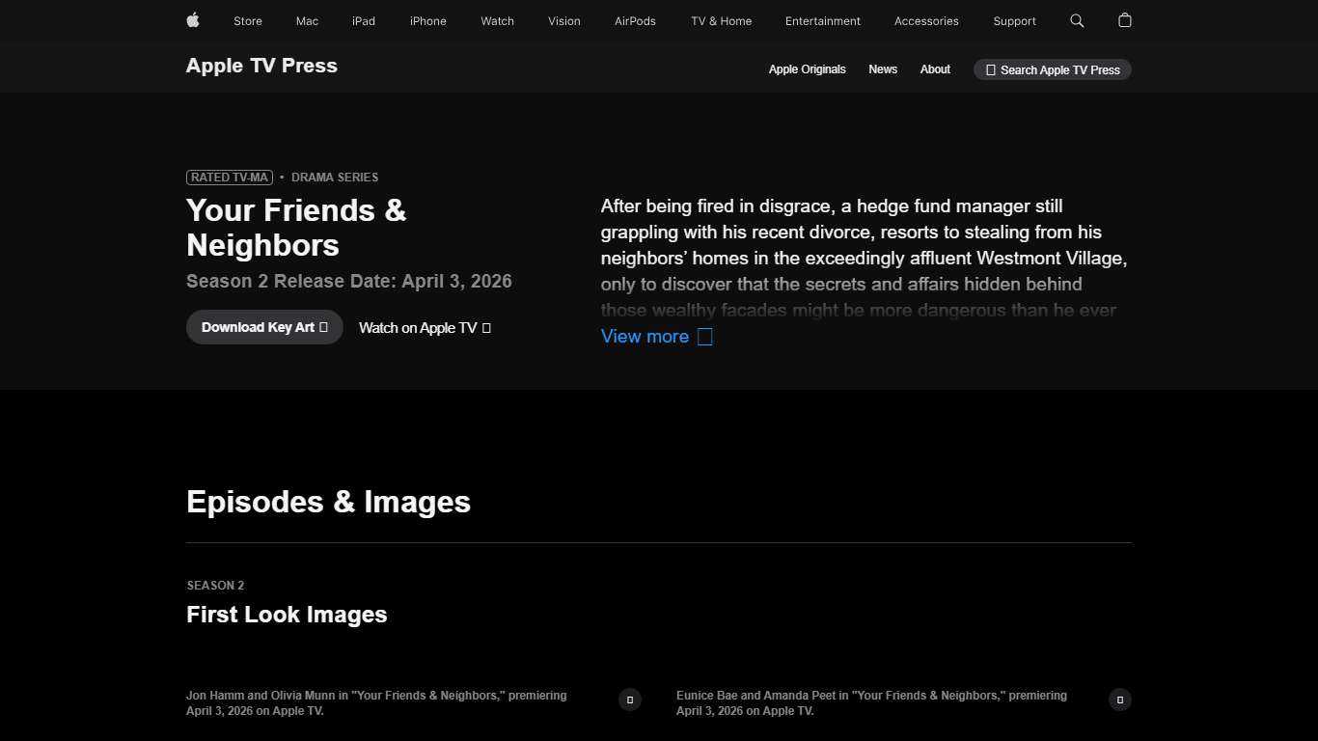Open the About page
1318x741 pixels.
pyautogui.click(x=935, y=69)
